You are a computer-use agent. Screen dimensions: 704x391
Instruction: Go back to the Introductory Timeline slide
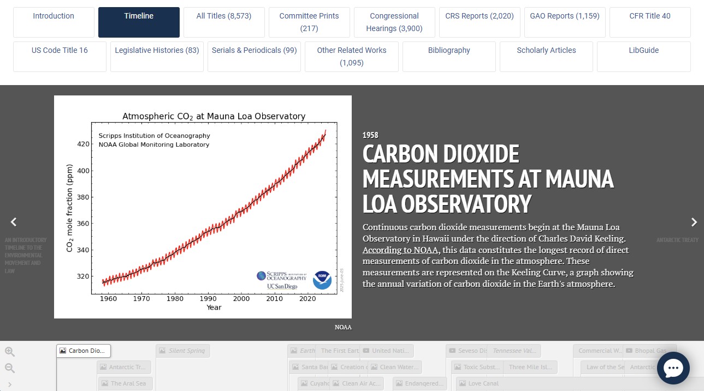pos(13,222)
